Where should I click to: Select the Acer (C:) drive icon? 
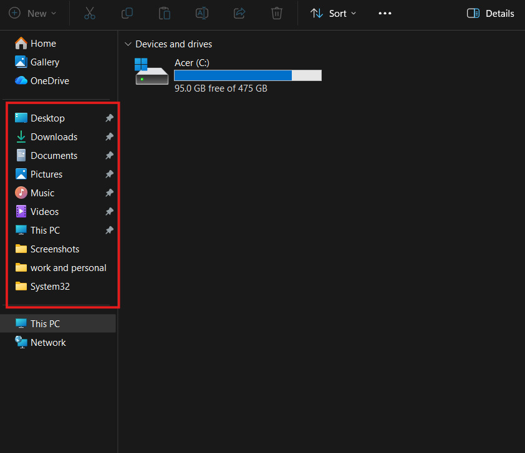point(152,71)
